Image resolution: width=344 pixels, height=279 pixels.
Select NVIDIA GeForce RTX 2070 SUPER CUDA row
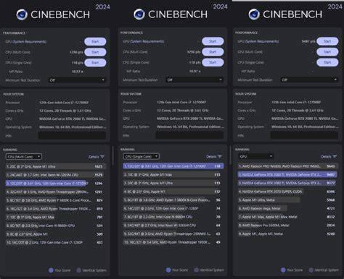coord(288,191)
